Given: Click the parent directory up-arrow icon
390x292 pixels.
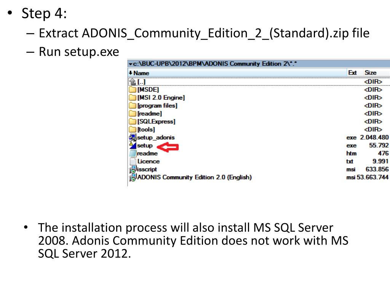Looking at the screenshot, I should point(132,82).
